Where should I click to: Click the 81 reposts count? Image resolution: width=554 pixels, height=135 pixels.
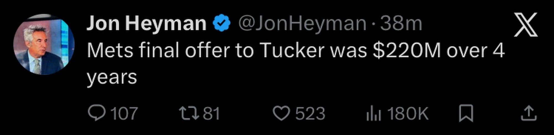click(x=211, y=113)
